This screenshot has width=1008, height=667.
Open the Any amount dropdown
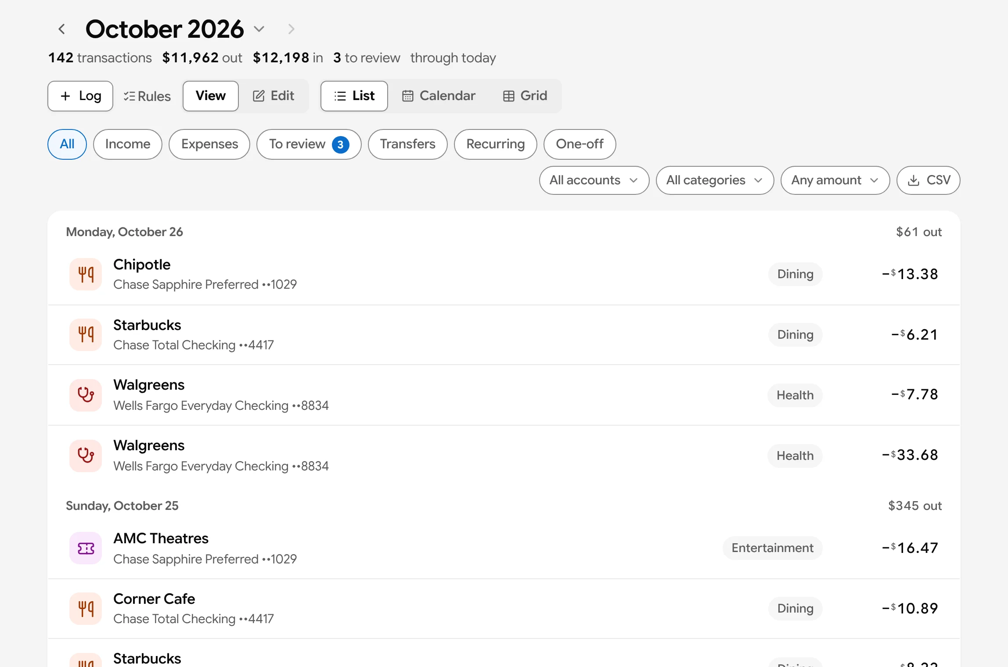coord(835,180)
